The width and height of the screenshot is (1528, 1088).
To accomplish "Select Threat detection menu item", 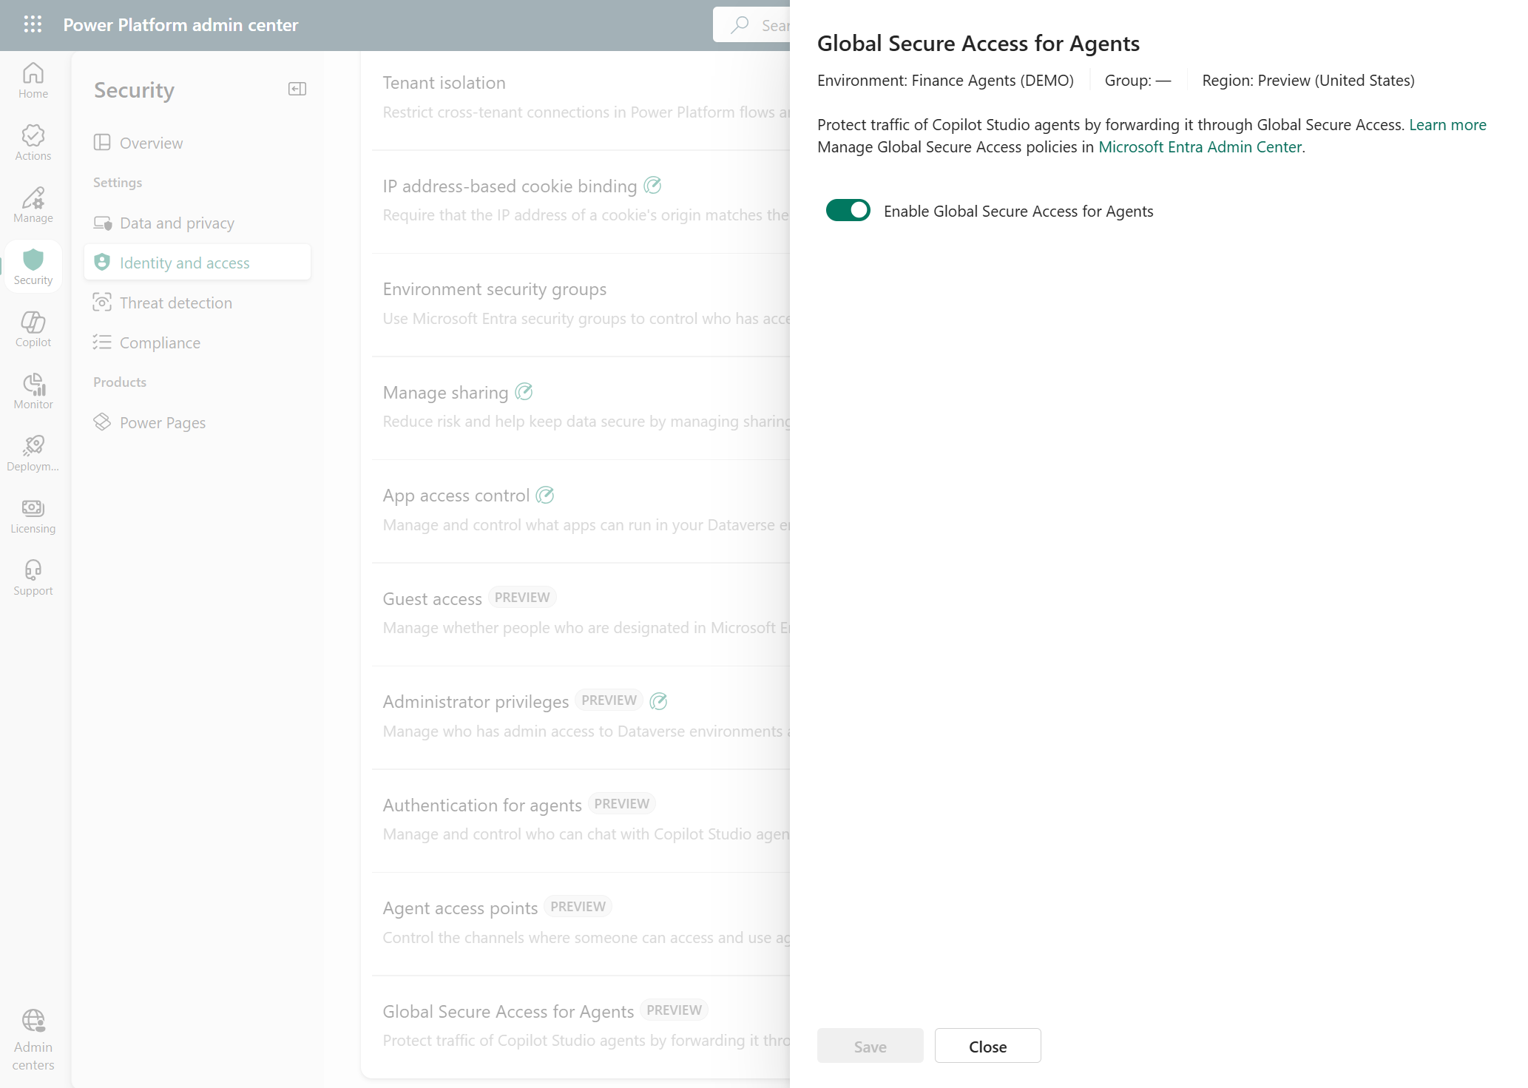I will click(175, 303).
